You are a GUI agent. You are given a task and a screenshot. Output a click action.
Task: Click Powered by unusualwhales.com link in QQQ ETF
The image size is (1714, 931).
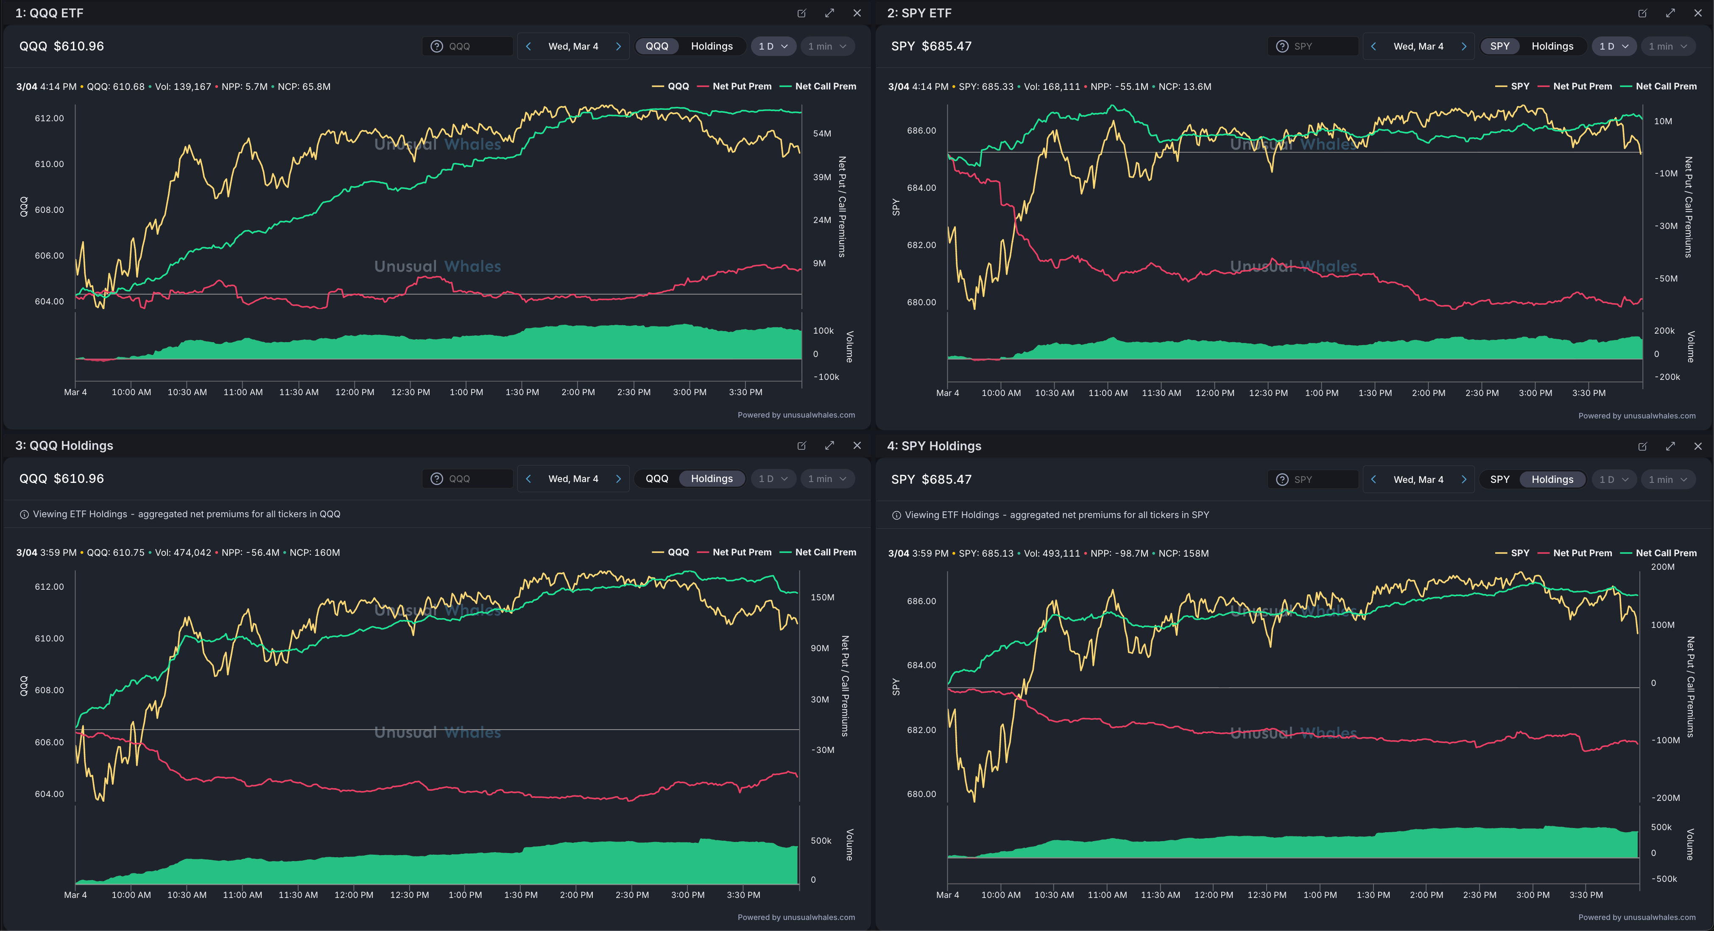[796, 415]
